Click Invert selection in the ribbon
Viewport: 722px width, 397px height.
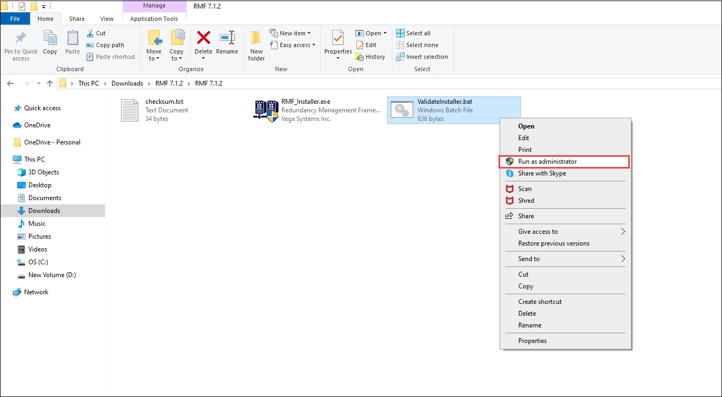coord(422,57)
